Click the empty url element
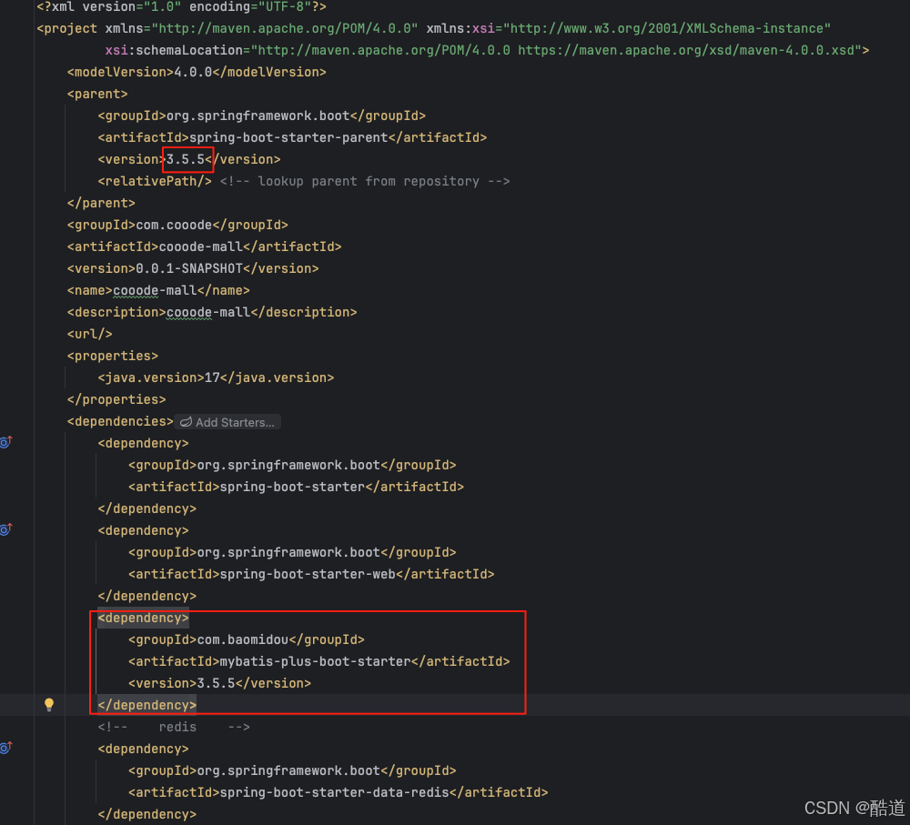Image resolution: width=910 pixels, height=825 pixels. (88, 334)
